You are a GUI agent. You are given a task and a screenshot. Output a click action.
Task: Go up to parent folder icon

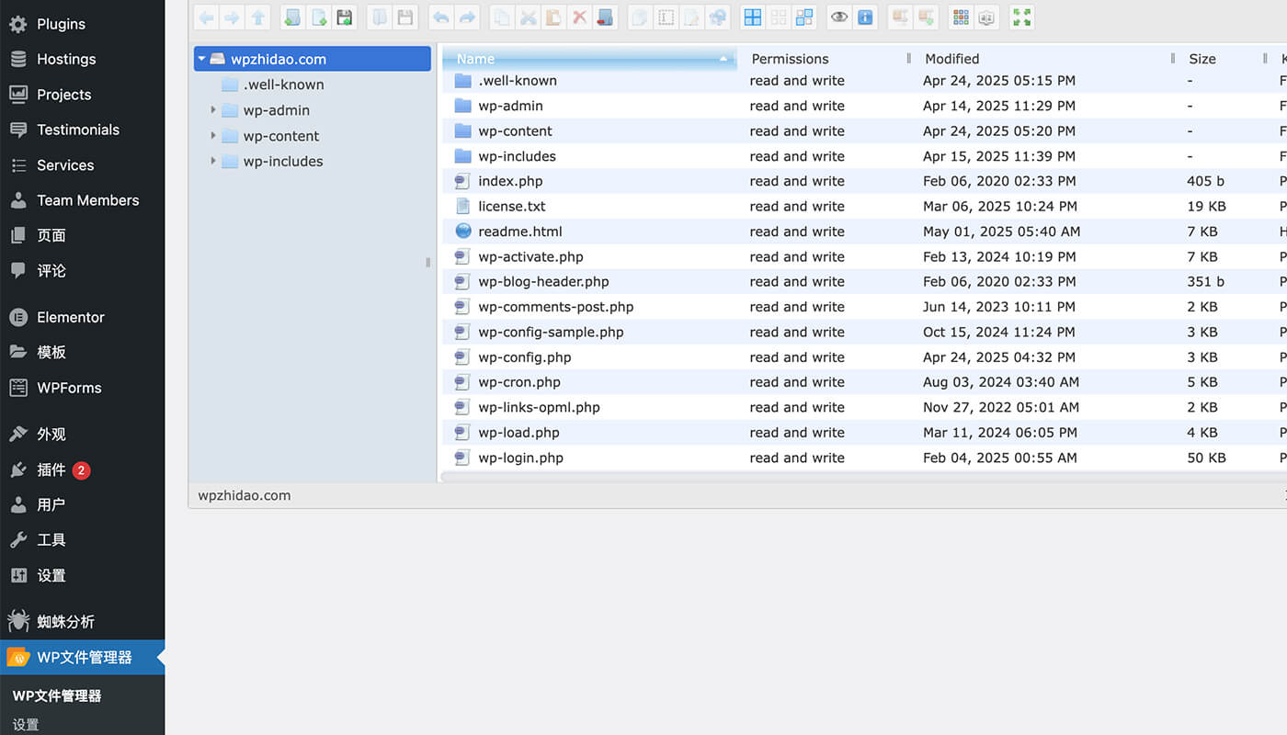coord(258,17)
